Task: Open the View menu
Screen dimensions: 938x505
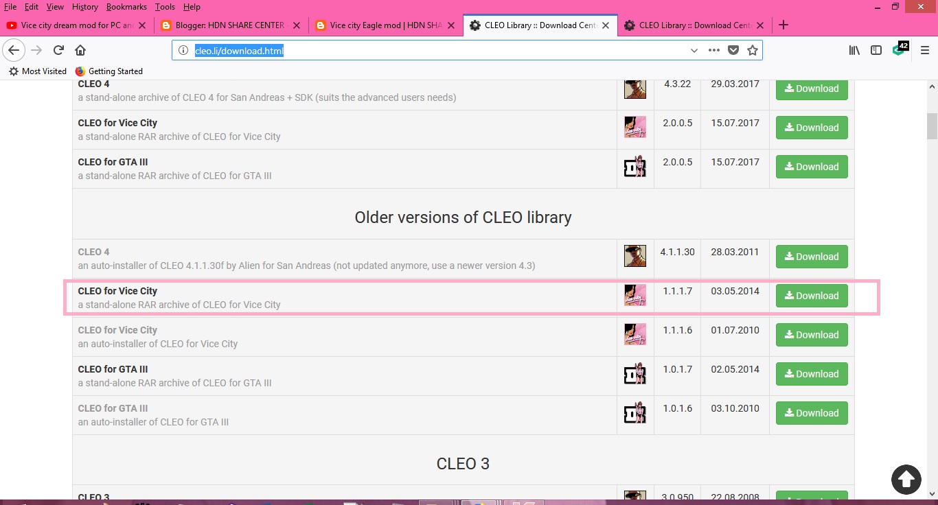Action: [55, 7]
